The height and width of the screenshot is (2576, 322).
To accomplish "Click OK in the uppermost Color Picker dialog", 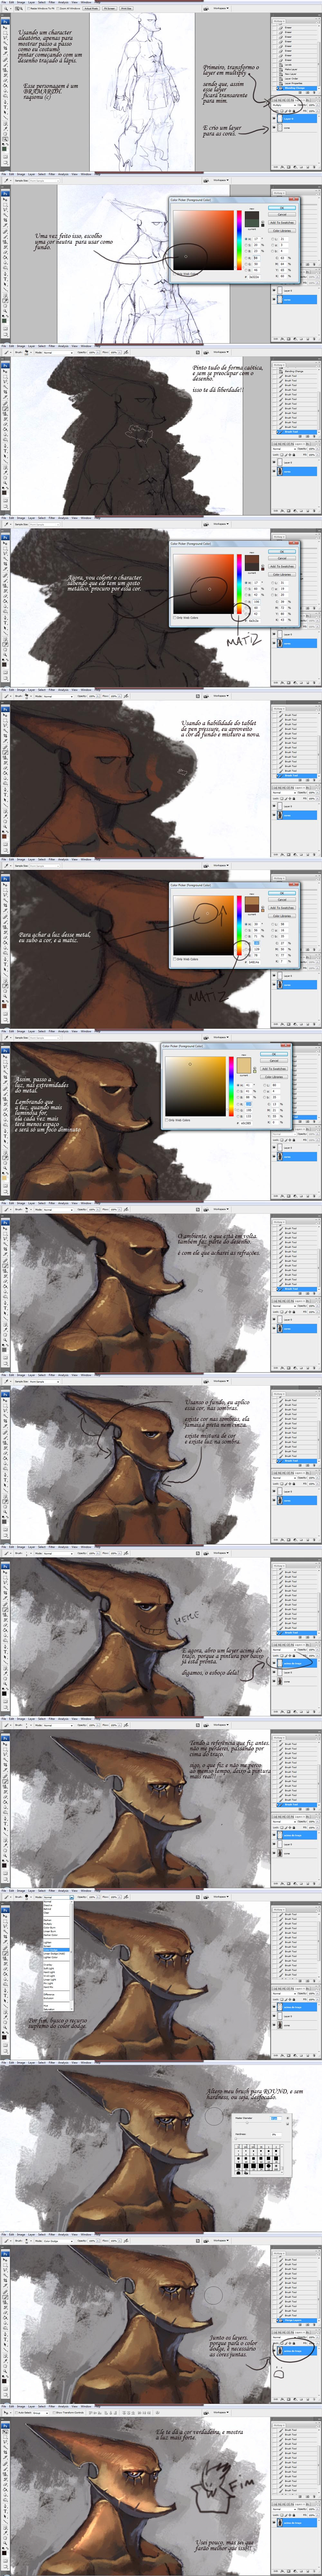I will coord(282,208).
